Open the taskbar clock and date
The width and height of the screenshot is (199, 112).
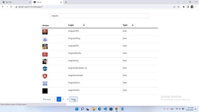pos(190,109)
